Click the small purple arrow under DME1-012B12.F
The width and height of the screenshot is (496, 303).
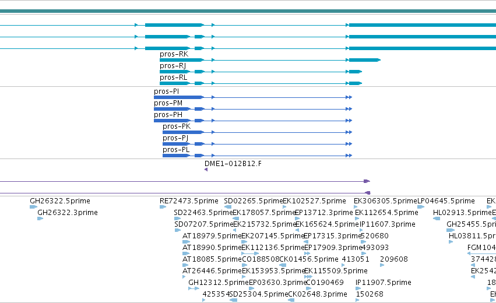[206, 170]
